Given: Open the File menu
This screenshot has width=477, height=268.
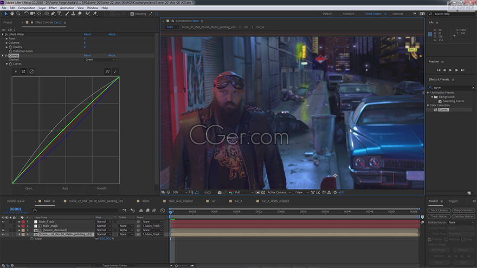Looking at the screenshot, I should pyautogui.click(x=4, y=8).
